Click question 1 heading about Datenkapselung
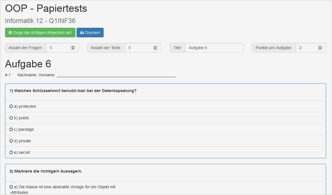 (x=73, y=91)
